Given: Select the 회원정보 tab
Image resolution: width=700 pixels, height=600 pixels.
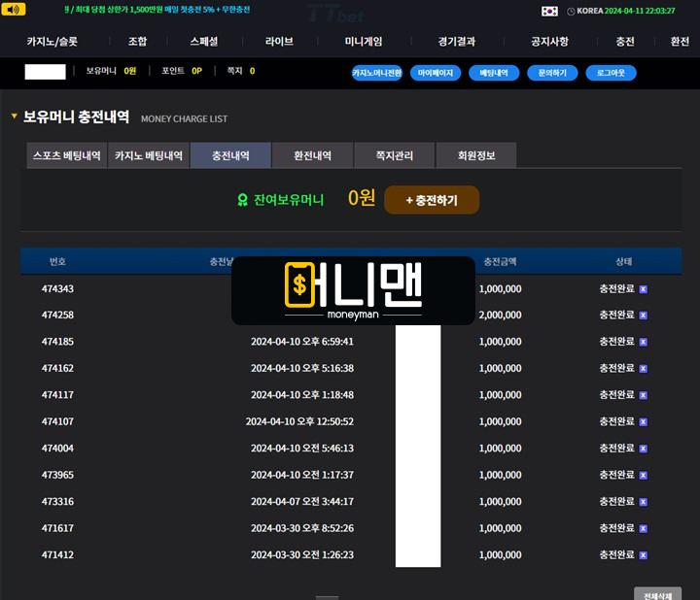Looking at the screenshot, I should pyautogui.click(x=474, y=155).
